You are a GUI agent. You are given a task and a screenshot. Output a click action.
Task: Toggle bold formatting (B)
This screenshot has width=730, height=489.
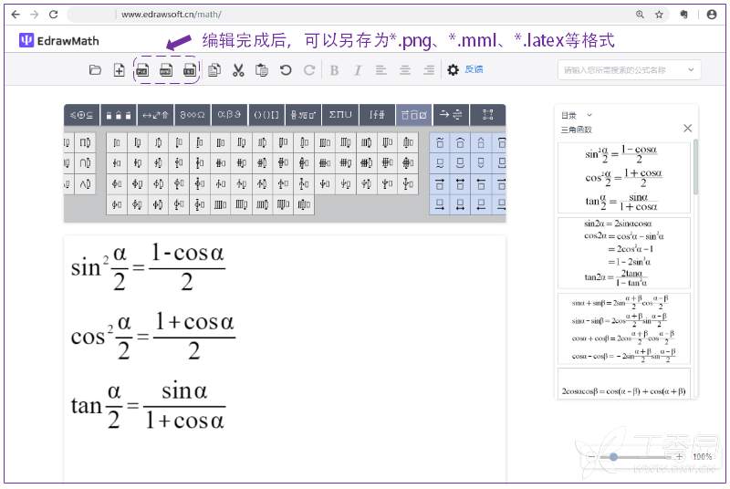tap(334, 70)
